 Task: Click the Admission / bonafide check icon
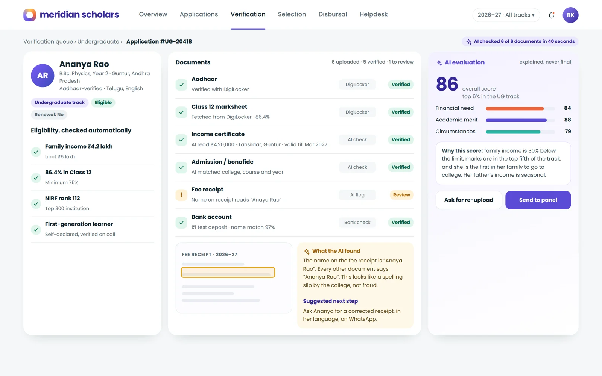coord(181,167)
